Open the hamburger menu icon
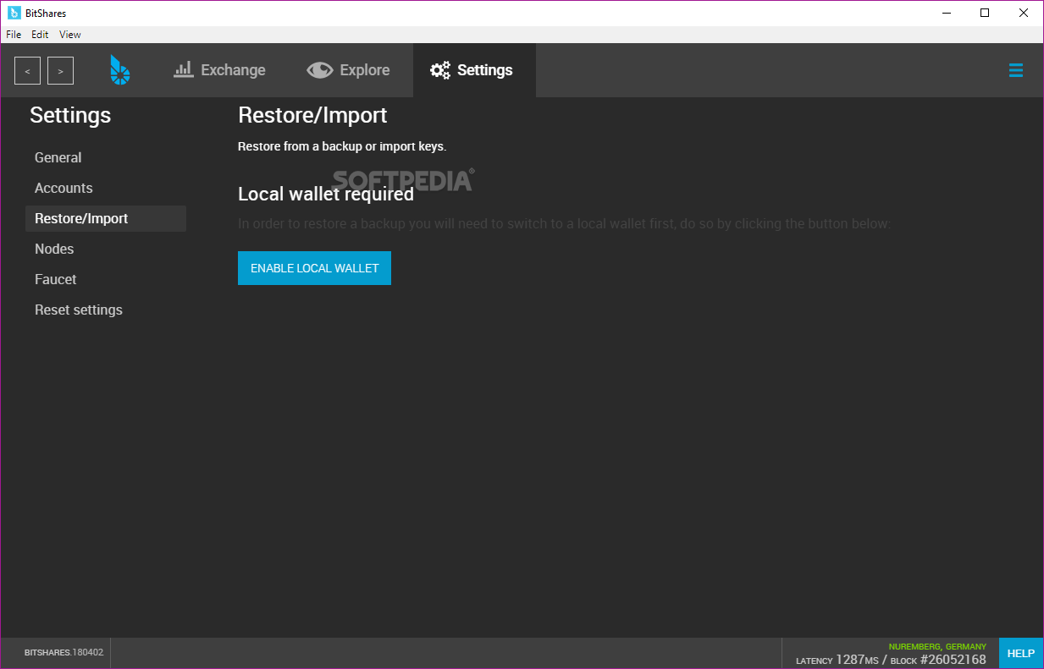1044x669 pixels. [1016, 70]
